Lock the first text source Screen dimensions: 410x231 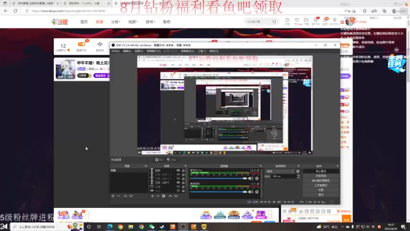(x=183, y=170)
